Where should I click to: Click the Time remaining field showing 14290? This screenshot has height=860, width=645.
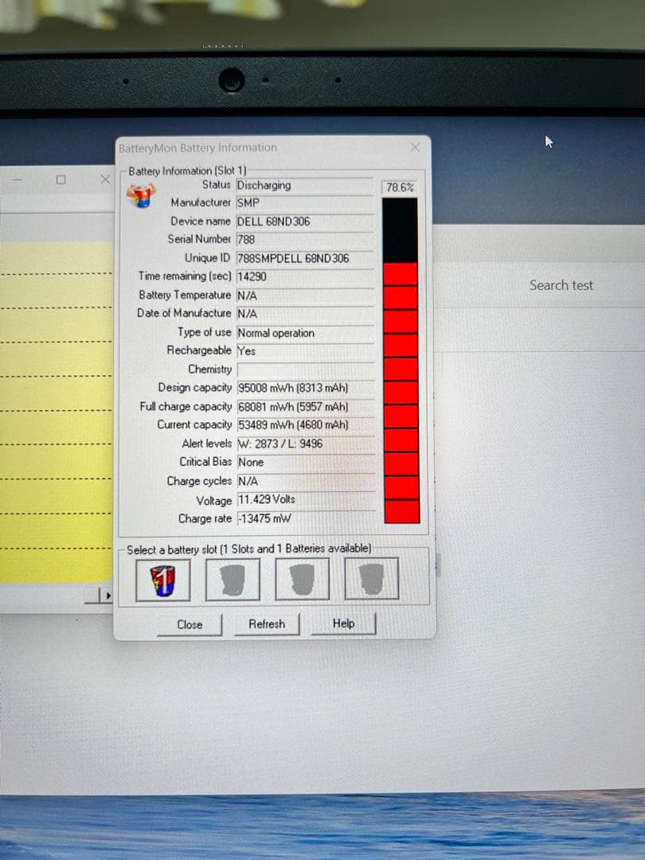(x=307, y=276)
